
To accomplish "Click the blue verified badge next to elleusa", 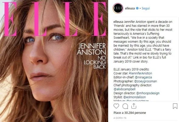I will [x=137, y=8].
